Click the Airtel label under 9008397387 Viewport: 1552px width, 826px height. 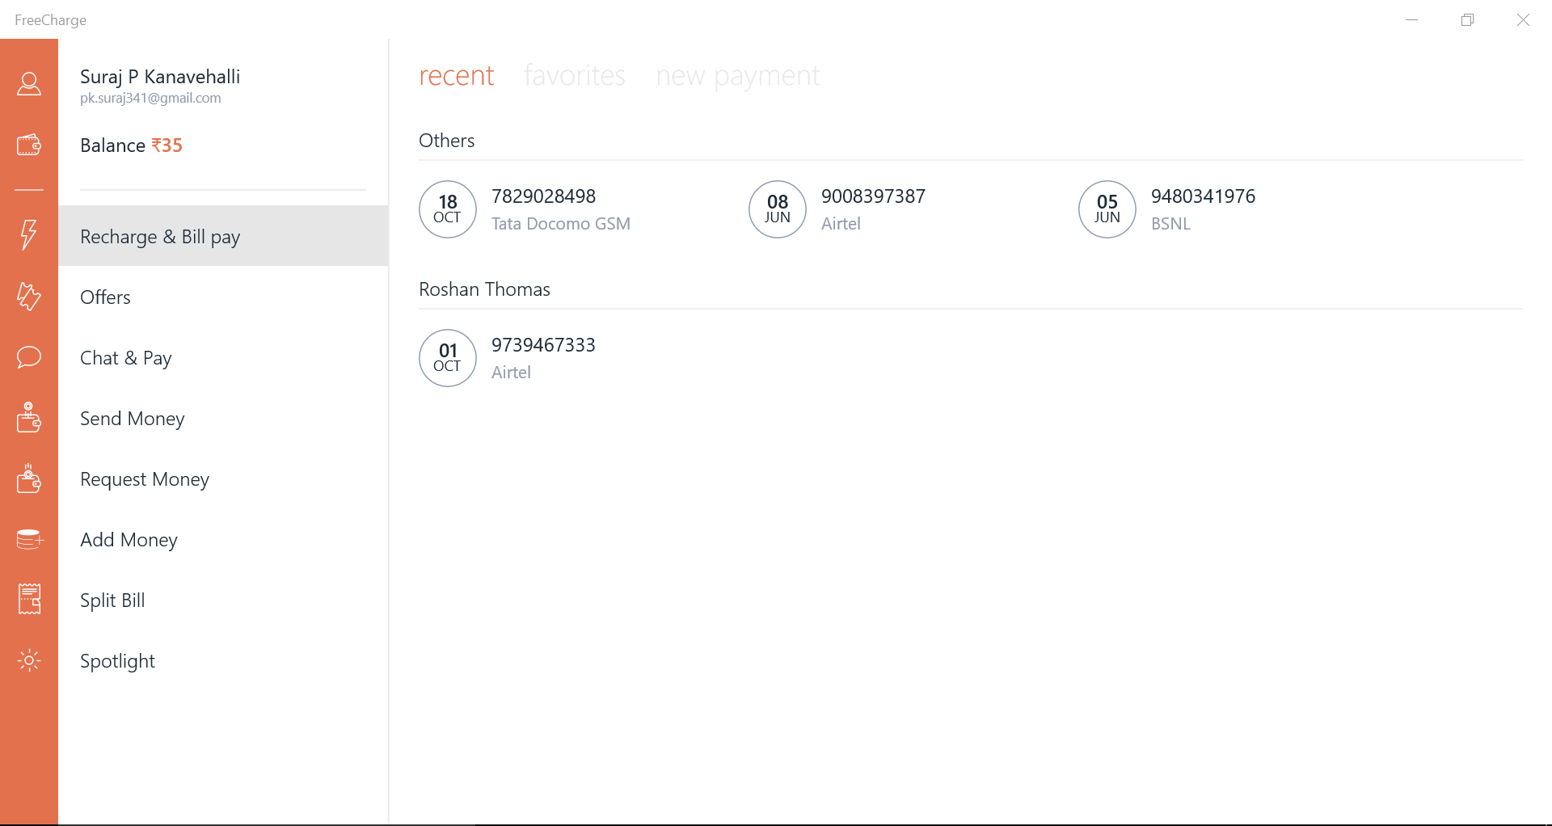pos(841,224)
